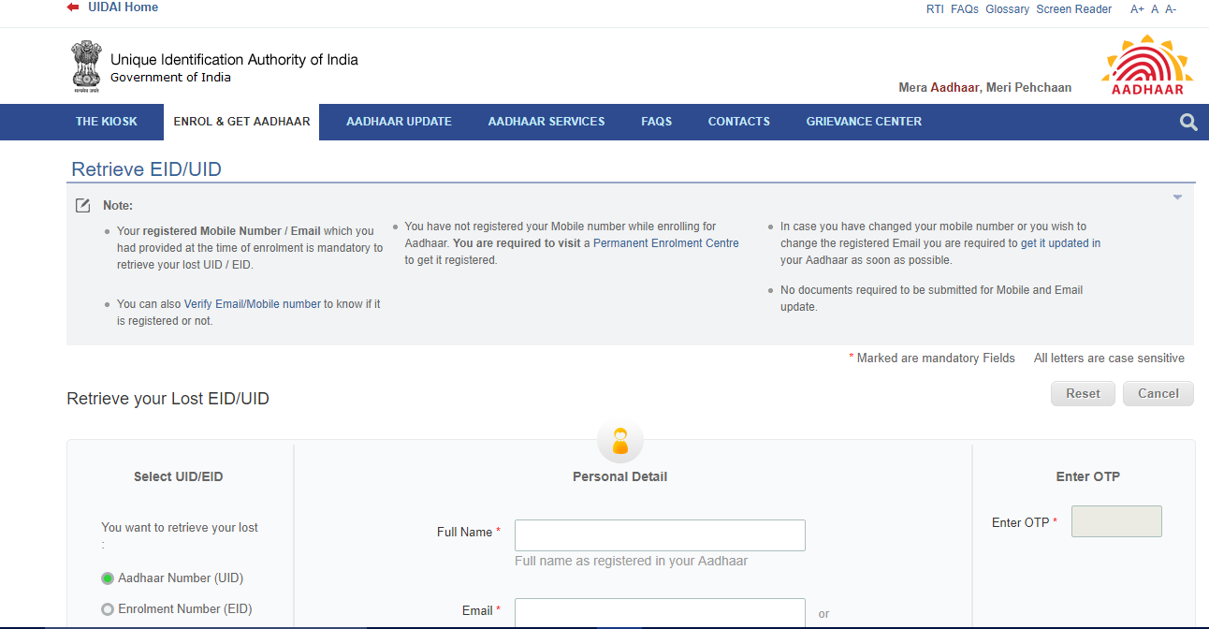Click the Note edit icon

82,204
